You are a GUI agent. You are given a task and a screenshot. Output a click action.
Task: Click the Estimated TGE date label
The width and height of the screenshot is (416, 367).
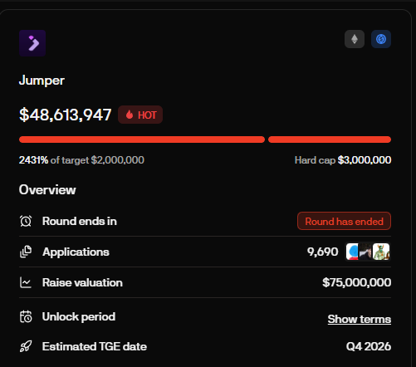tap(95, 346)
